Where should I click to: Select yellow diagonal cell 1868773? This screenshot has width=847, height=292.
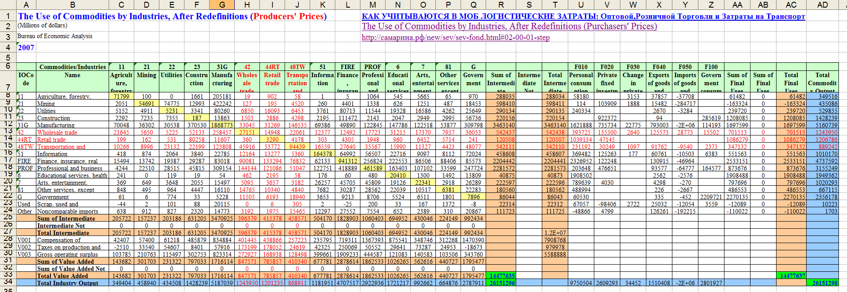[222, 125]
